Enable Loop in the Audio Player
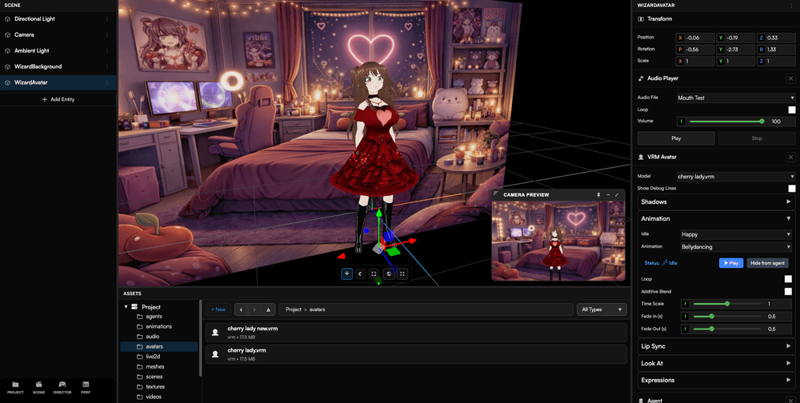800x403 pixels. pos(791,110)
